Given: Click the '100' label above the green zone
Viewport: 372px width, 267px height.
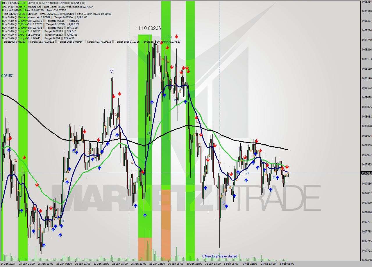Looking at the screenshot, I should pyautogui.click(x=169, y=37).
